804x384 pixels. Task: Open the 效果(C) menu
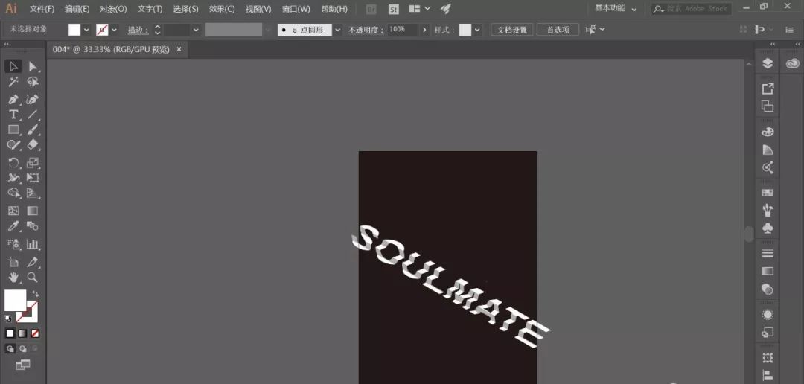tap(221, 9)
